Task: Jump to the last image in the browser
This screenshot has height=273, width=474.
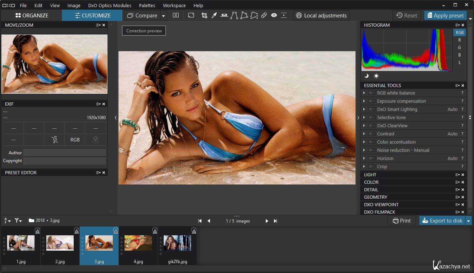Action: click(x=275, y=221)
